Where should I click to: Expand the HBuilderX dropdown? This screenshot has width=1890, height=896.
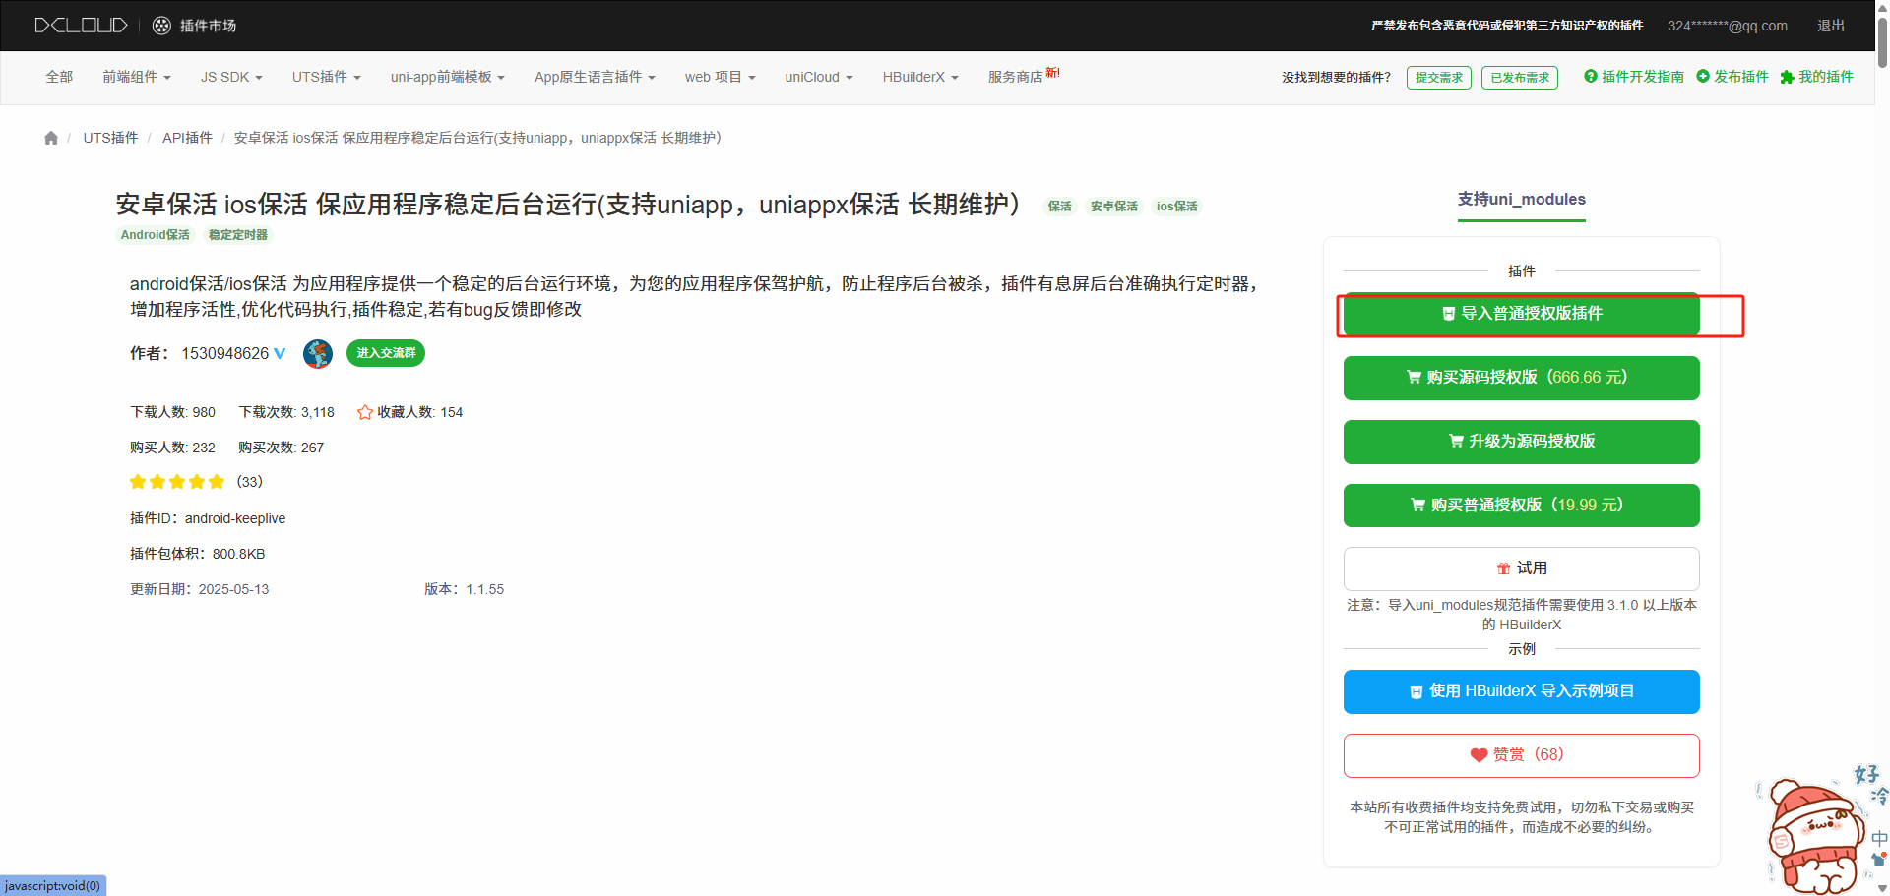click(920, 77)
